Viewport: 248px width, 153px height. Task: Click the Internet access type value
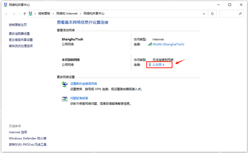click(158, 39)
